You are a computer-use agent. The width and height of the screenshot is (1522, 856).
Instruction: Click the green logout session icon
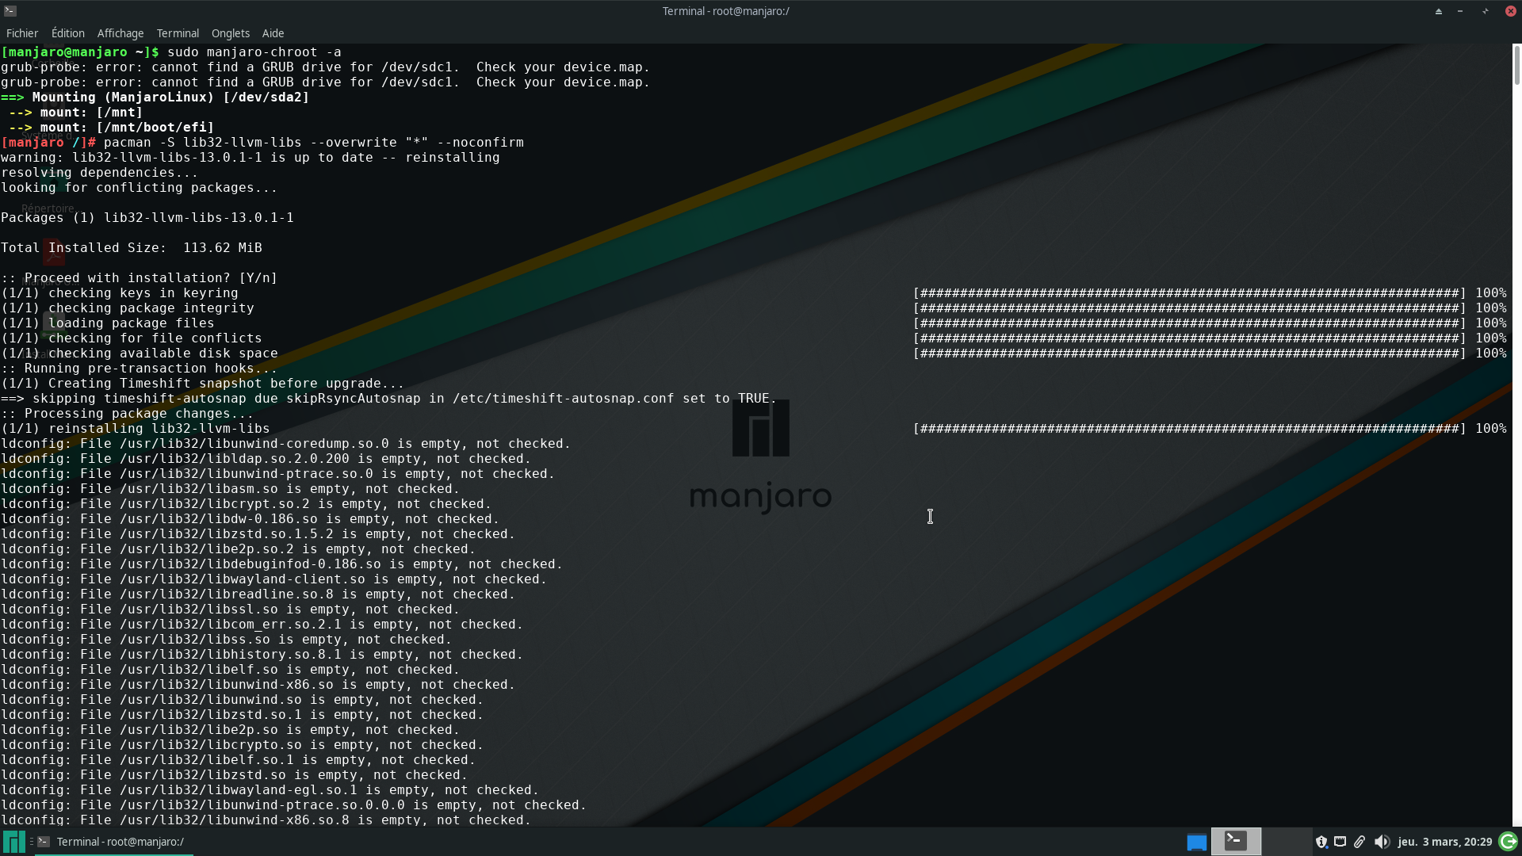[x=1508, y=842]
